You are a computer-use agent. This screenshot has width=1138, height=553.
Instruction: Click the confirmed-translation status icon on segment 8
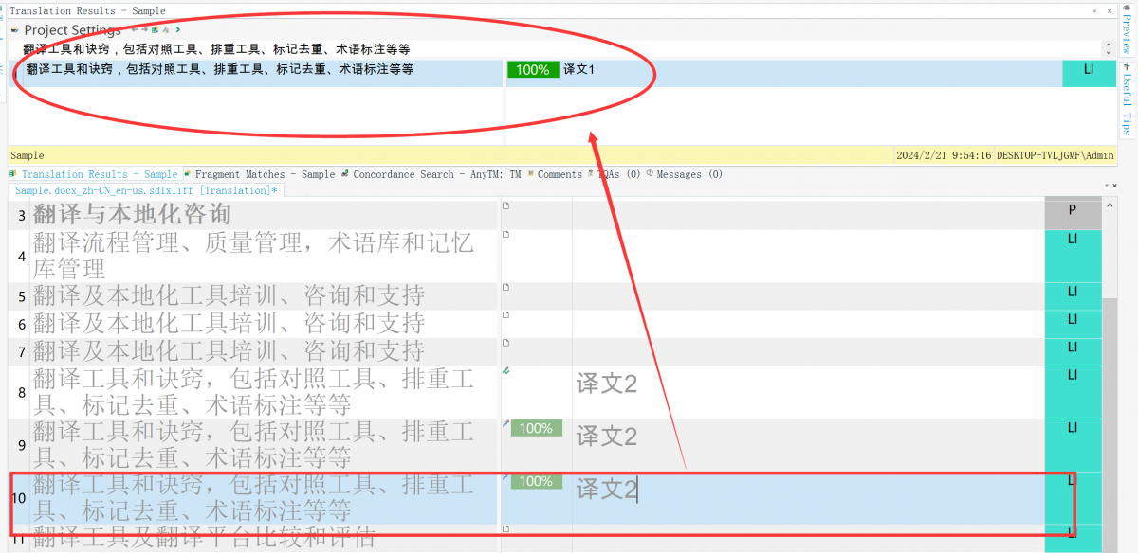click(x=505, y=371)
